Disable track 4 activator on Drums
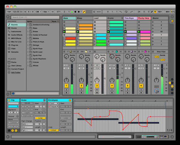 tap(112, 86)
